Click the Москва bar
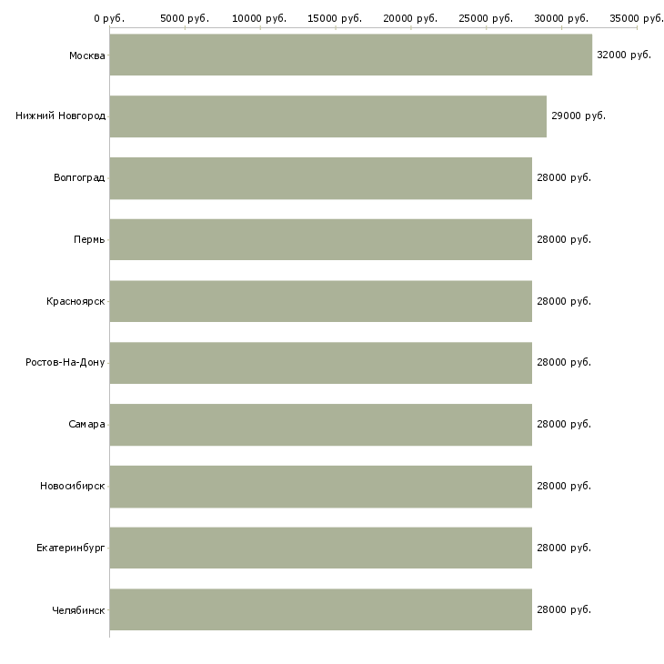664x664 pixels. pyautogui.click(x=350, y=55)
